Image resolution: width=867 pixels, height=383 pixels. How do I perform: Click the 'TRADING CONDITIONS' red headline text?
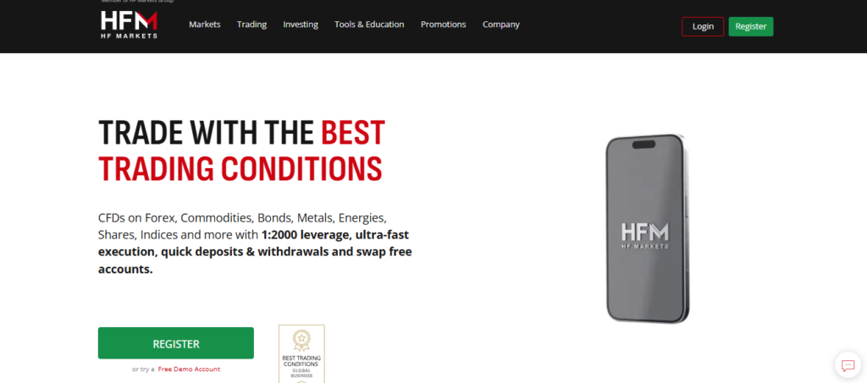click(x=240, y=168)
